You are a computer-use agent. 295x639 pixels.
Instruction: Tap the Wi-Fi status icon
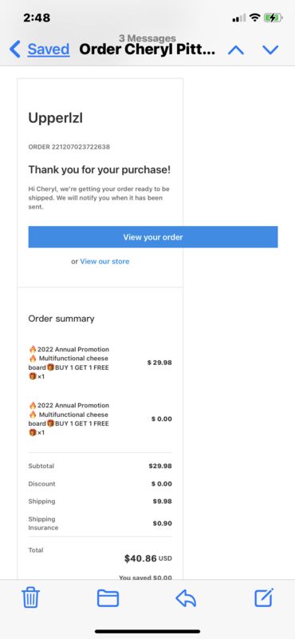[255, 18]
